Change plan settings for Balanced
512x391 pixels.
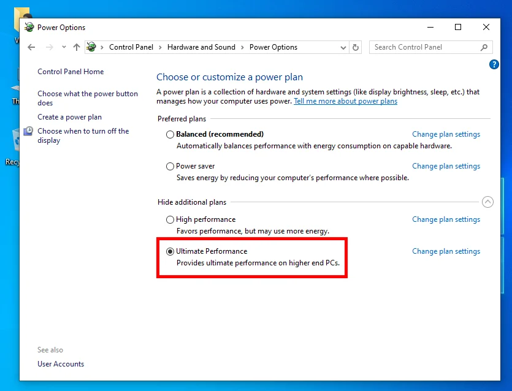(446, 134)
